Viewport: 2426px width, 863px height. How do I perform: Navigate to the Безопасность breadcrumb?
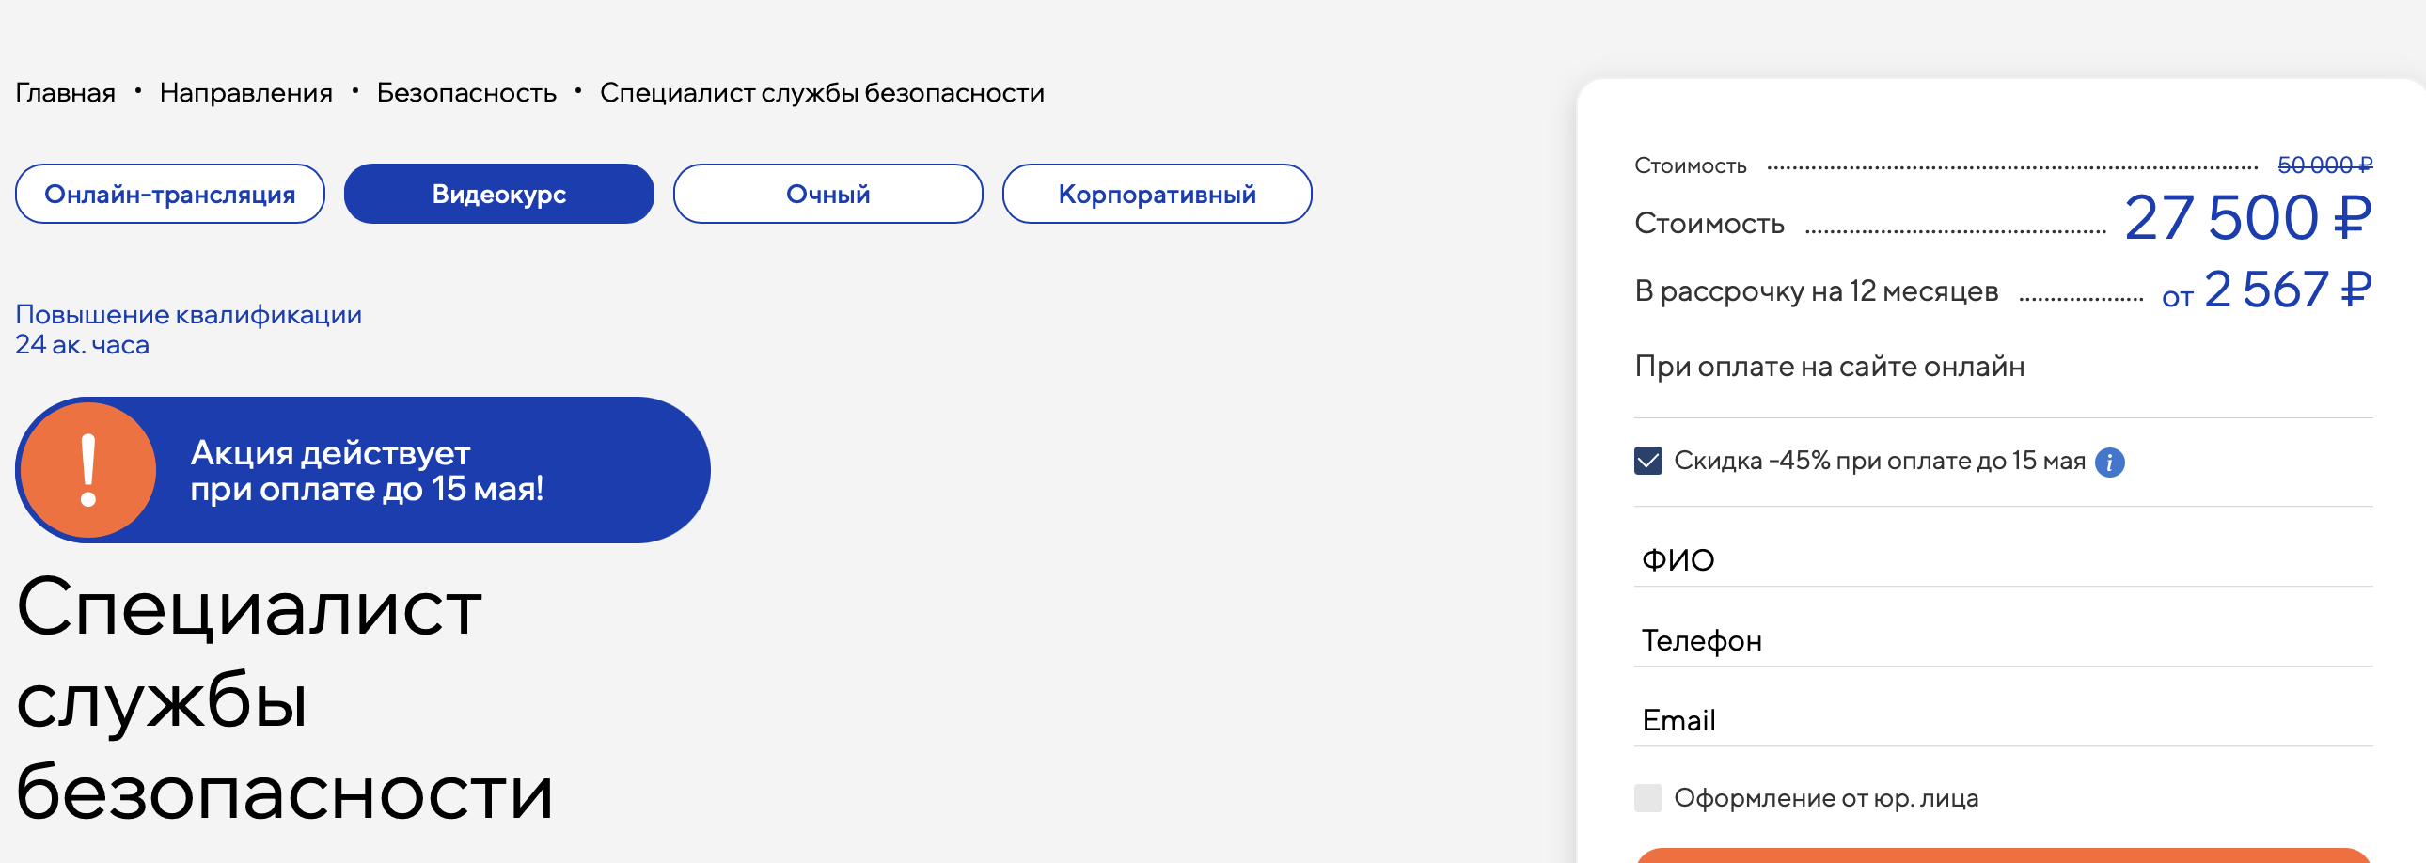coord(466,93)
